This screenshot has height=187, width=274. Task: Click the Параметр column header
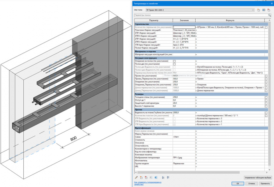click(x=154, y=20)
